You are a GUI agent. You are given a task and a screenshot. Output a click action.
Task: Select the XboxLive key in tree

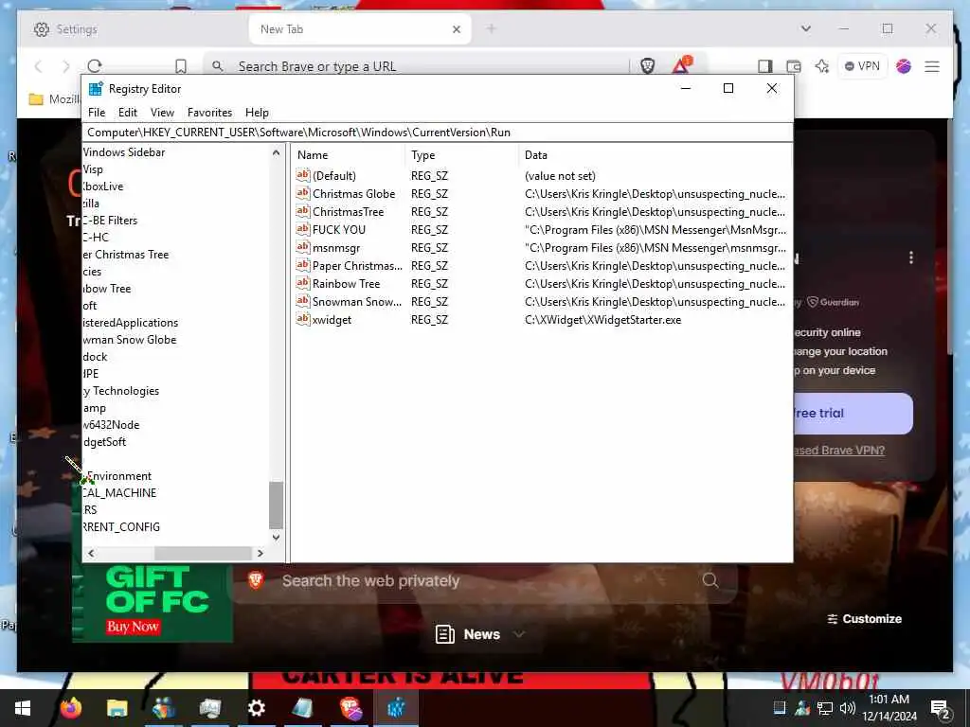coord(102,186)
